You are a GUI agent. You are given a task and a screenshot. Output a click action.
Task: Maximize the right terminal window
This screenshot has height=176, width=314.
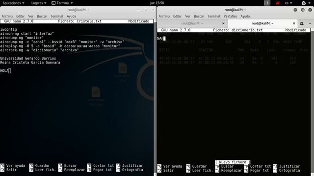point(303,10)
